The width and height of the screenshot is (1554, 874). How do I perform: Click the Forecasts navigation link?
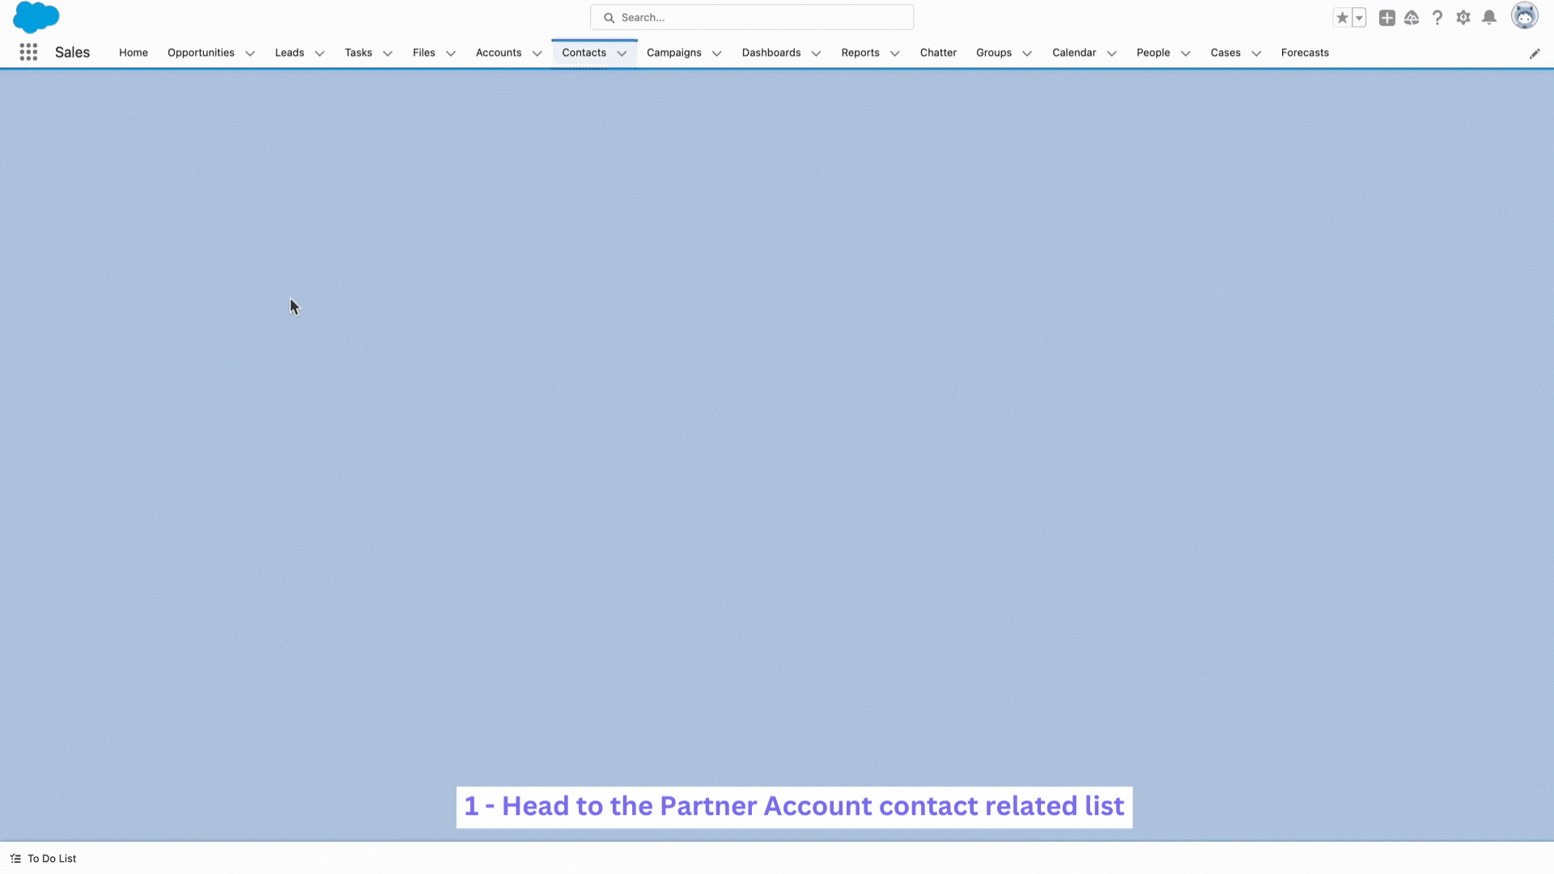tap(1304, 53)
